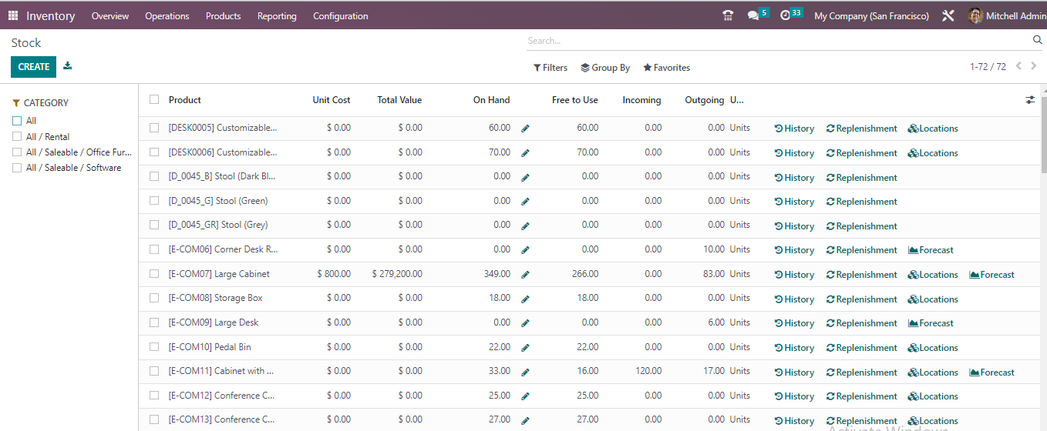The width and height of the screenshot is (1047, 431).
Task: Edit on-hand pencil for Stool (Dark Blue)
Action: pyautogui.click(x=525, y=178)
